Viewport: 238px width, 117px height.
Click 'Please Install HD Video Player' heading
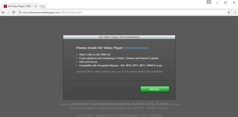[99, 48]
